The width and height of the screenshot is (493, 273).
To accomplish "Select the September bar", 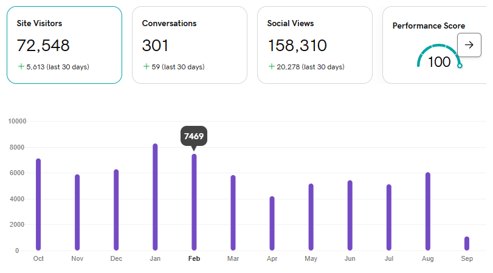I will 467,243.
